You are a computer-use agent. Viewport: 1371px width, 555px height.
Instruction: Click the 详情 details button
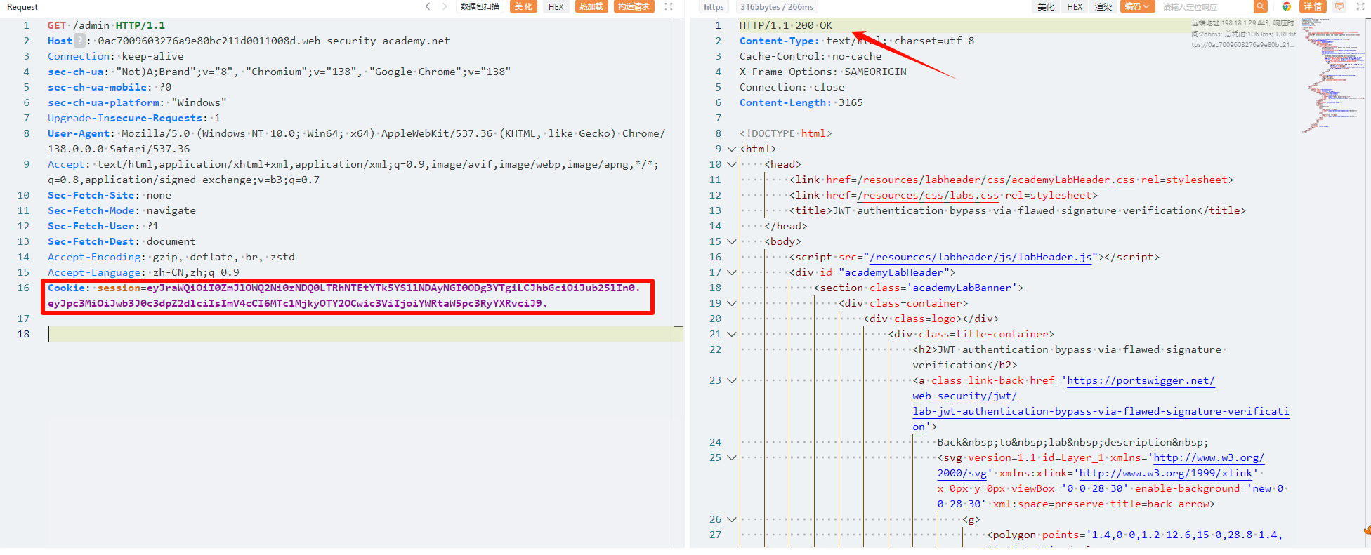[1313, 6]
